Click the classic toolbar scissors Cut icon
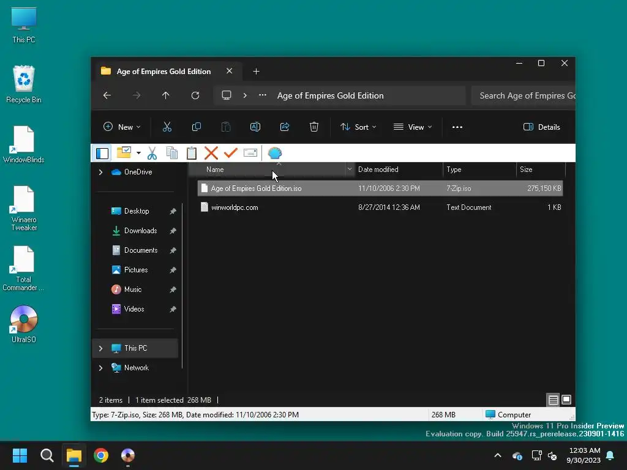627x470 pixels. pyautogui.click(x=152, y=153)
